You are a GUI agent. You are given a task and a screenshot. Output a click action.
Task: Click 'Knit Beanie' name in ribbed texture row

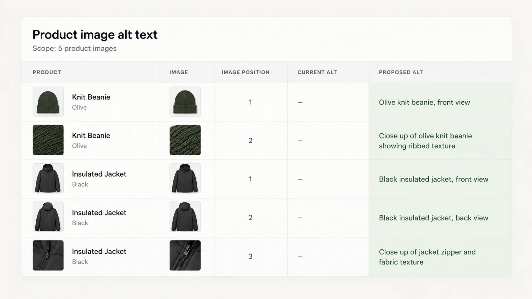click(91, 136)
